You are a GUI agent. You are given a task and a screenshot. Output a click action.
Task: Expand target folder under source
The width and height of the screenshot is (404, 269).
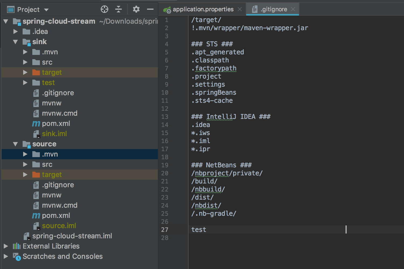click(25, 175)
